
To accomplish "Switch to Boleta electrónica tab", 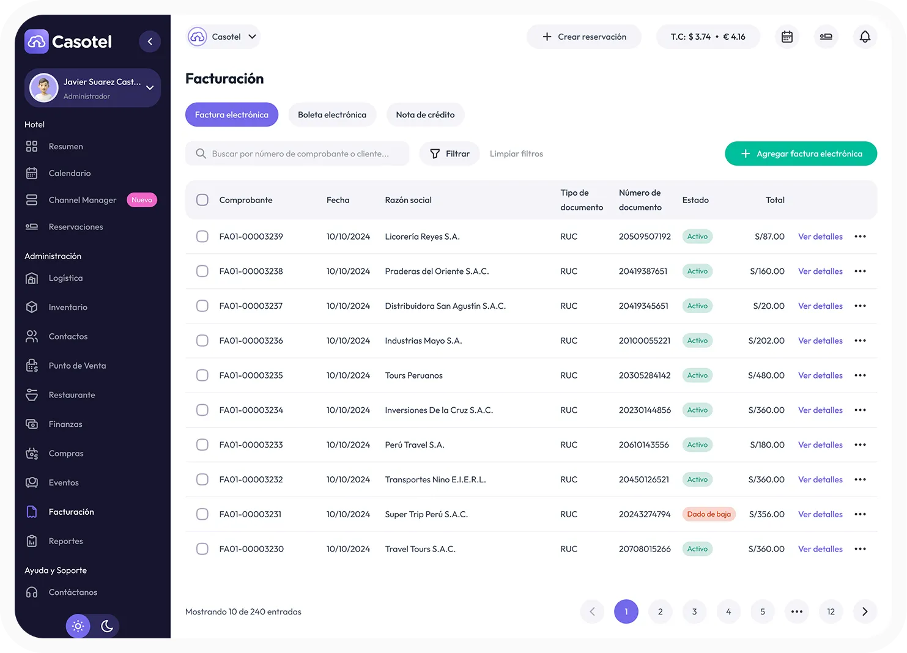I will [x=332, y=115].
